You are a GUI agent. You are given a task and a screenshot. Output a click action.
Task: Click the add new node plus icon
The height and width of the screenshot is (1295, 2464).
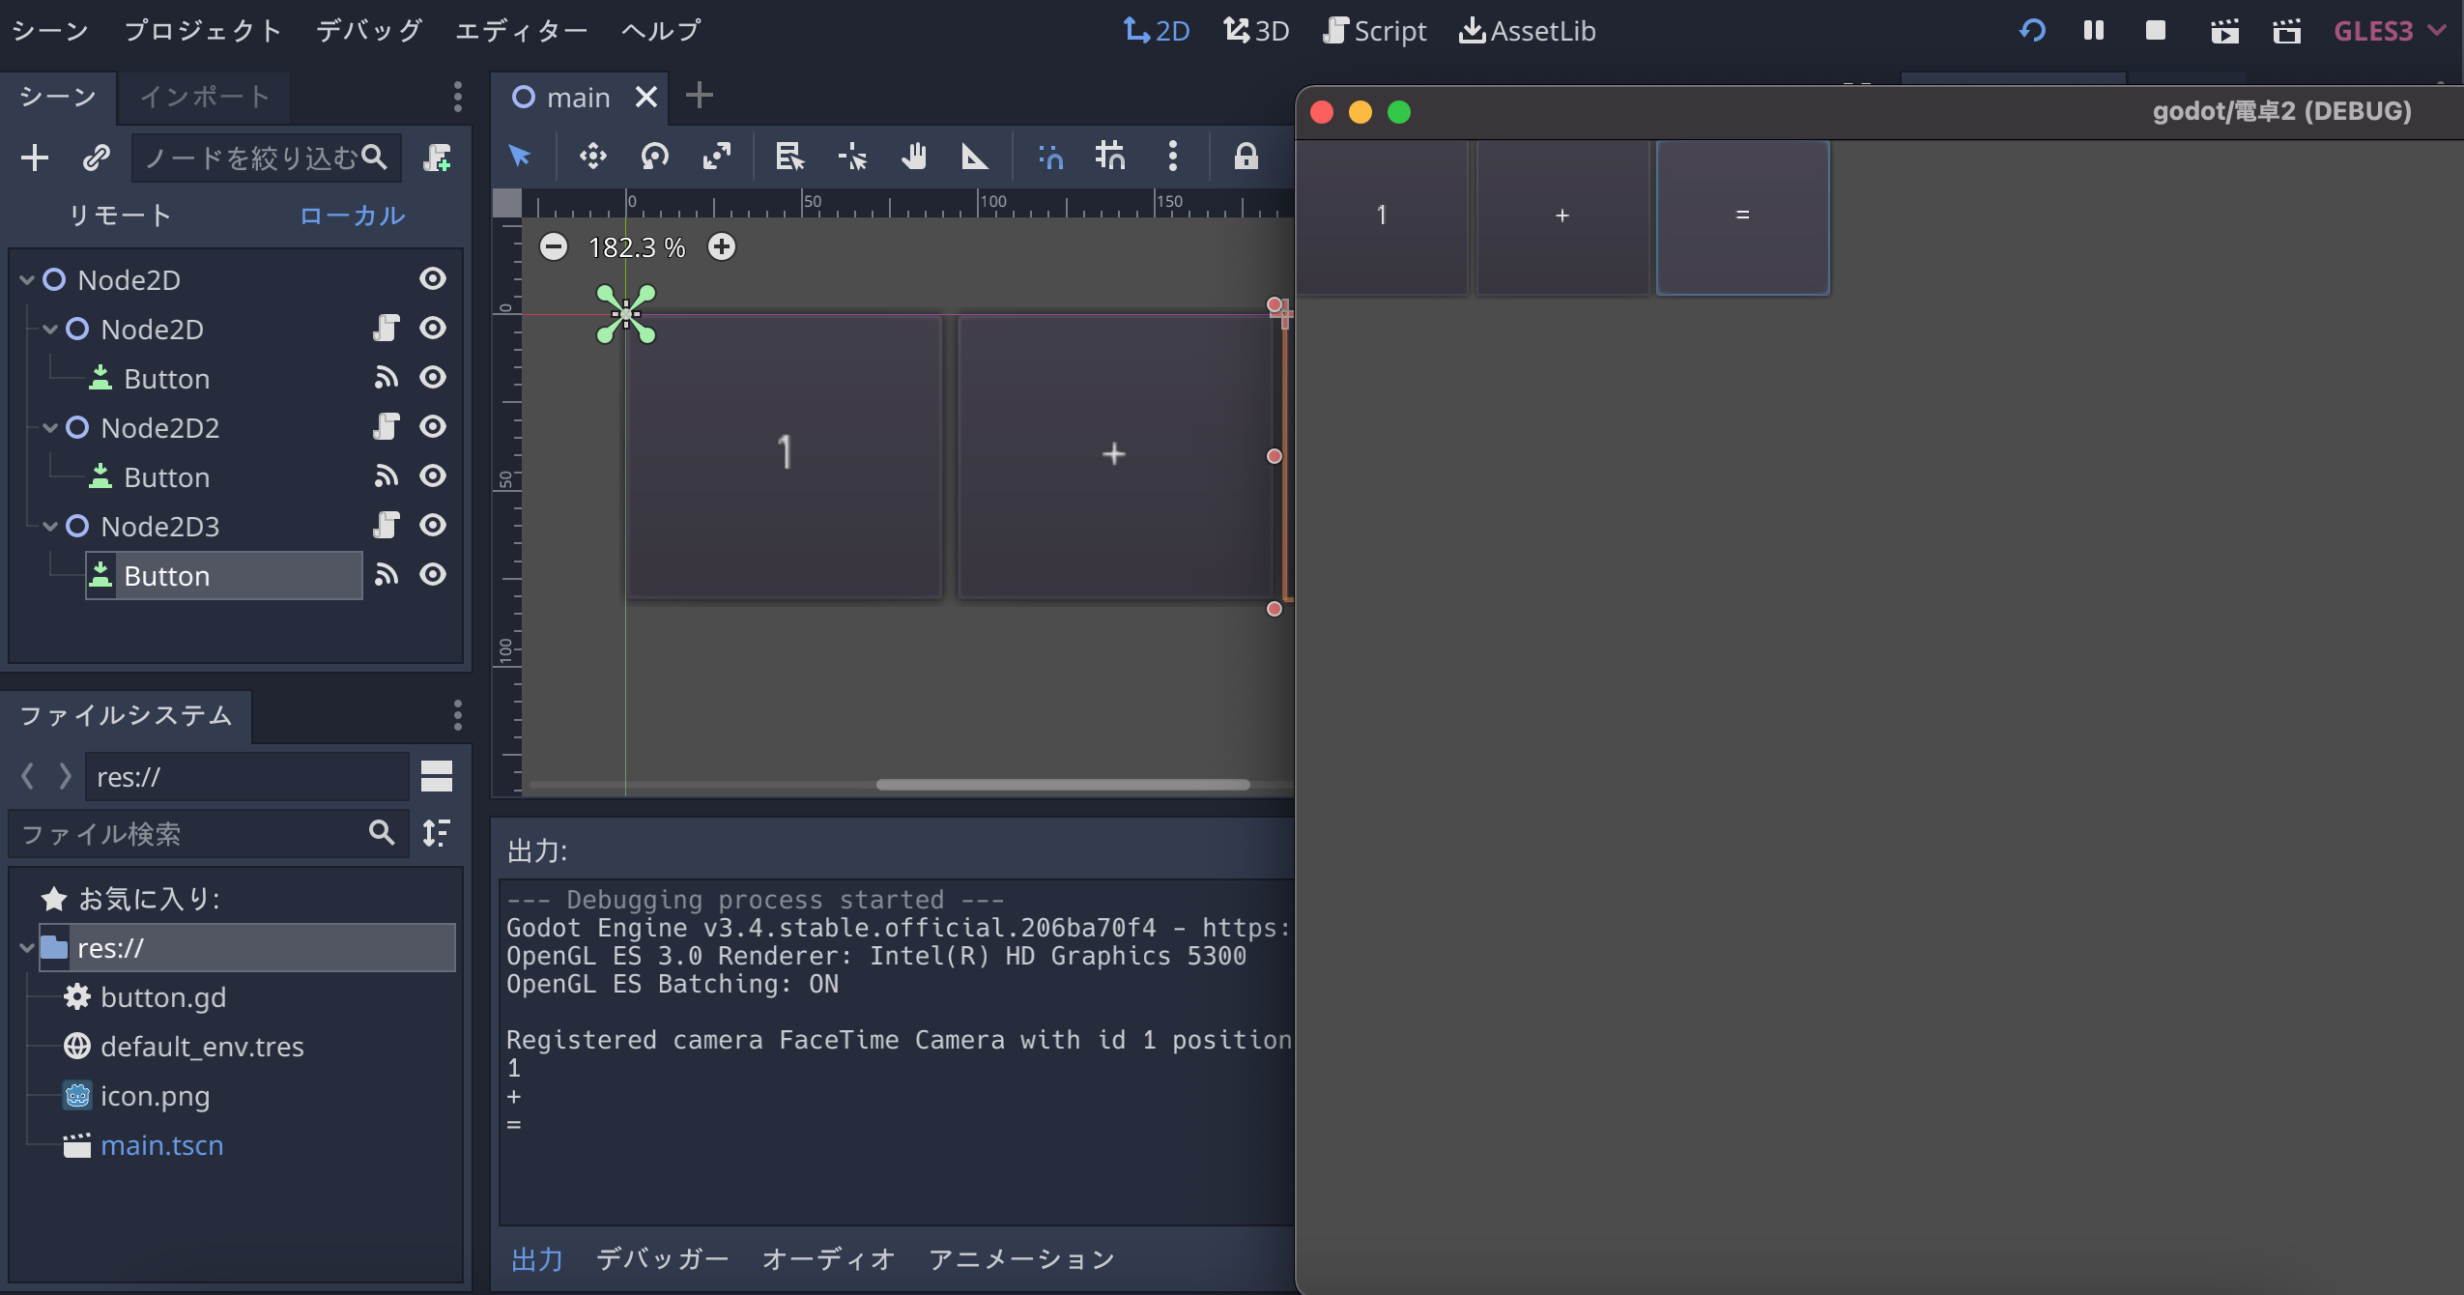35,158
